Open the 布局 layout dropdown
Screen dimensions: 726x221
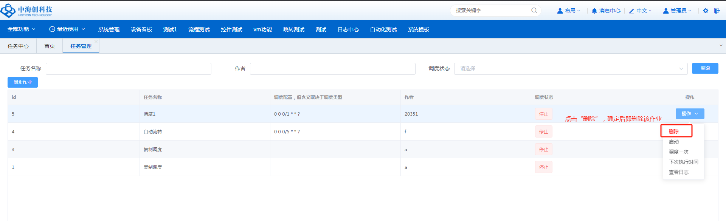(569, 11)
